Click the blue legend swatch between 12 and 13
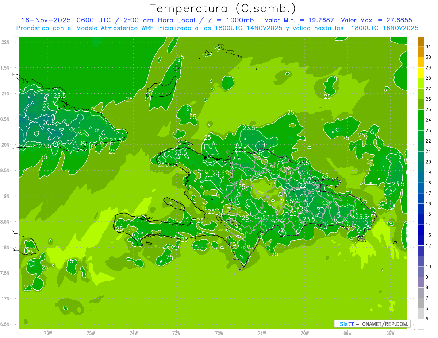The image size is (438, 338). tap(421, 240)
